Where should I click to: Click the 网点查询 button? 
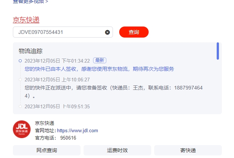(47, 150)
